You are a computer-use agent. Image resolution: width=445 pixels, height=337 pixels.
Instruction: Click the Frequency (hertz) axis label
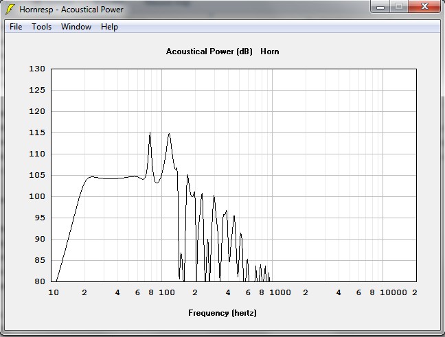(223, 313)
